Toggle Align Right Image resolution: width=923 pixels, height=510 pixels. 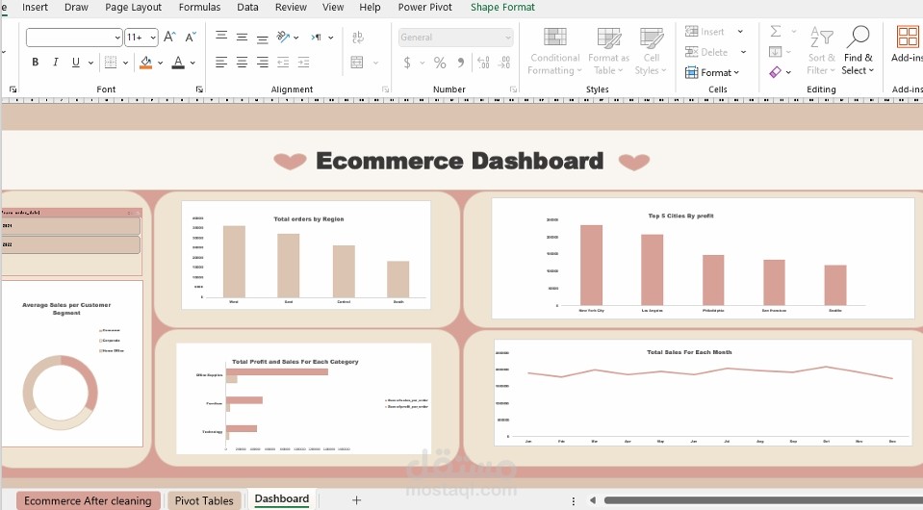pos(263,62)
